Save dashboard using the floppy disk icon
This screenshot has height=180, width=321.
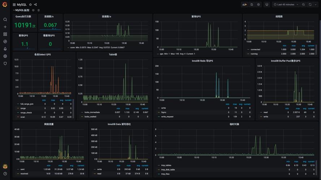pos(252,5)
